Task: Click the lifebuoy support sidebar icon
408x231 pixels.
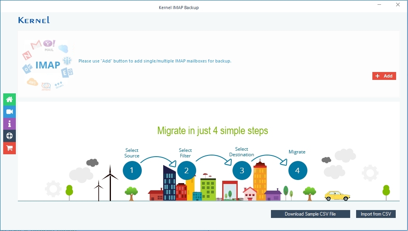Action: pos(10,136)
